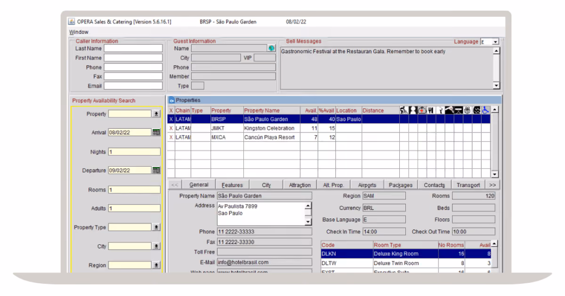Switch to the Contacts tab
Image resolution: width=565 pixels, height=296 pixels.
pyautogui.click(x=435, y=185)
